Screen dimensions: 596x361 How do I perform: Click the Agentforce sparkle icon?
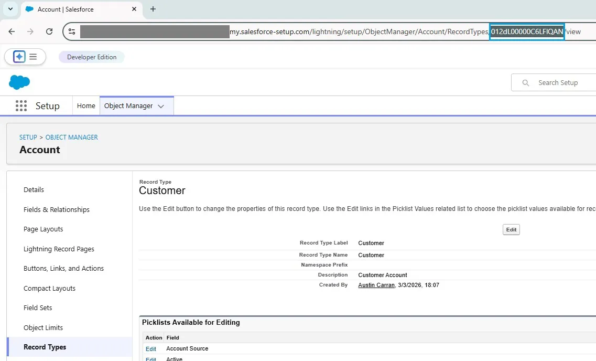19,57
